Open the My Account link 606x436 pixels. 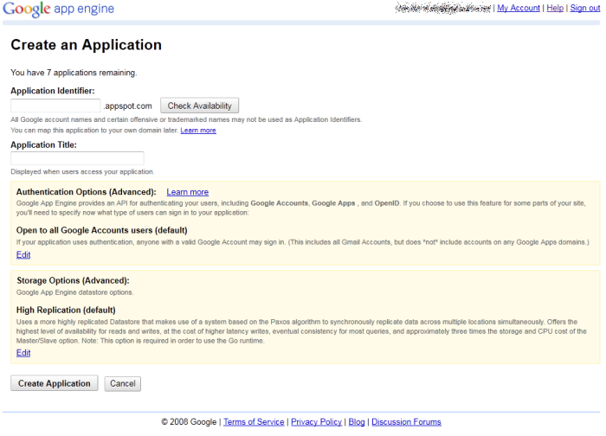click(519, 8)
